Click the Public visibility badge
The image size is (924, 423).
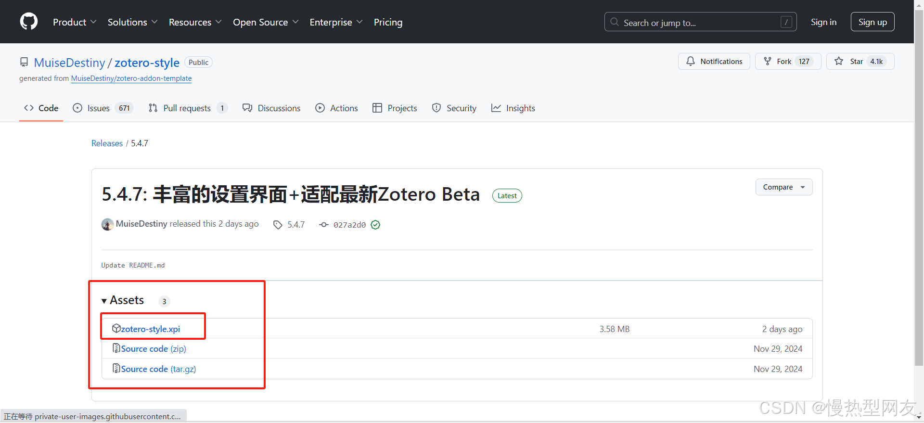point(198,63)
